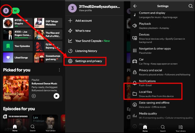Image resolution: width=195 pixels, height=133 pixels.
Task: Open Privacy and social settings
Action: pyautogui.click(x=163, y=72)
